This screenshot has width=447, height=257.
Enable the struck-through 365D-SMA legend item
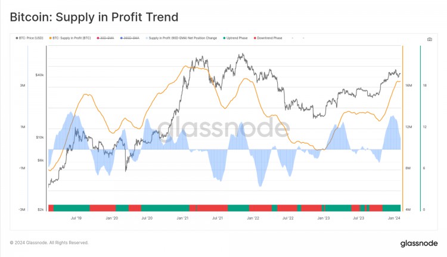(x=130, y=38)
